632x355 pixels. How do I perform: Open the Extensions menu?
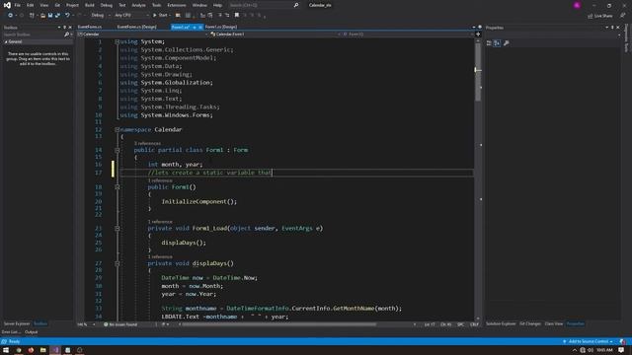point(177,5)
